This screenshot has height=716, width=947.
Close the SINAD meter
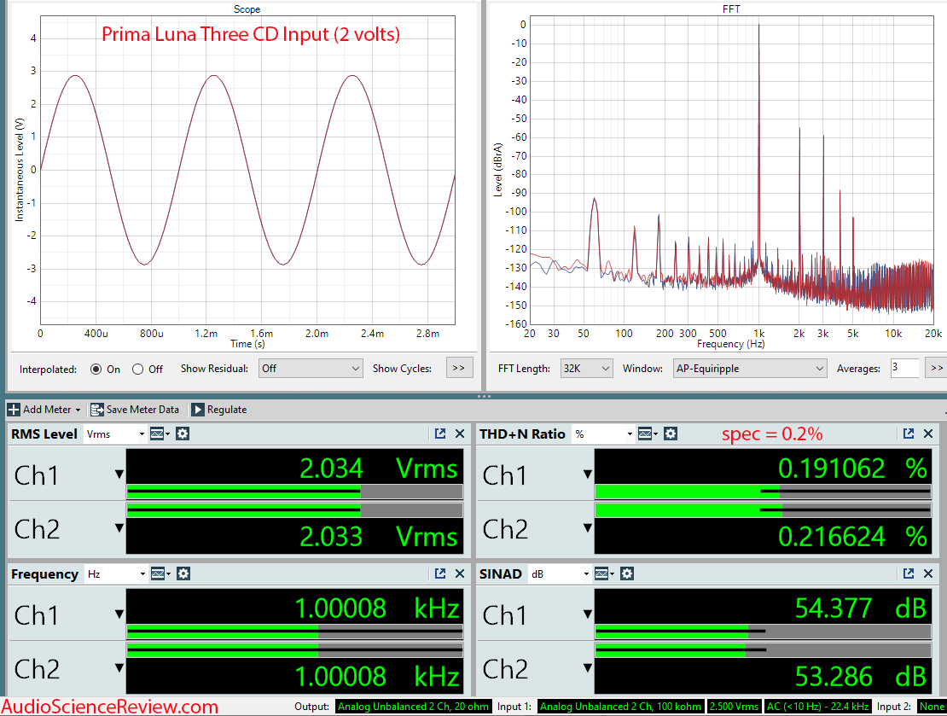click(928, 573)
